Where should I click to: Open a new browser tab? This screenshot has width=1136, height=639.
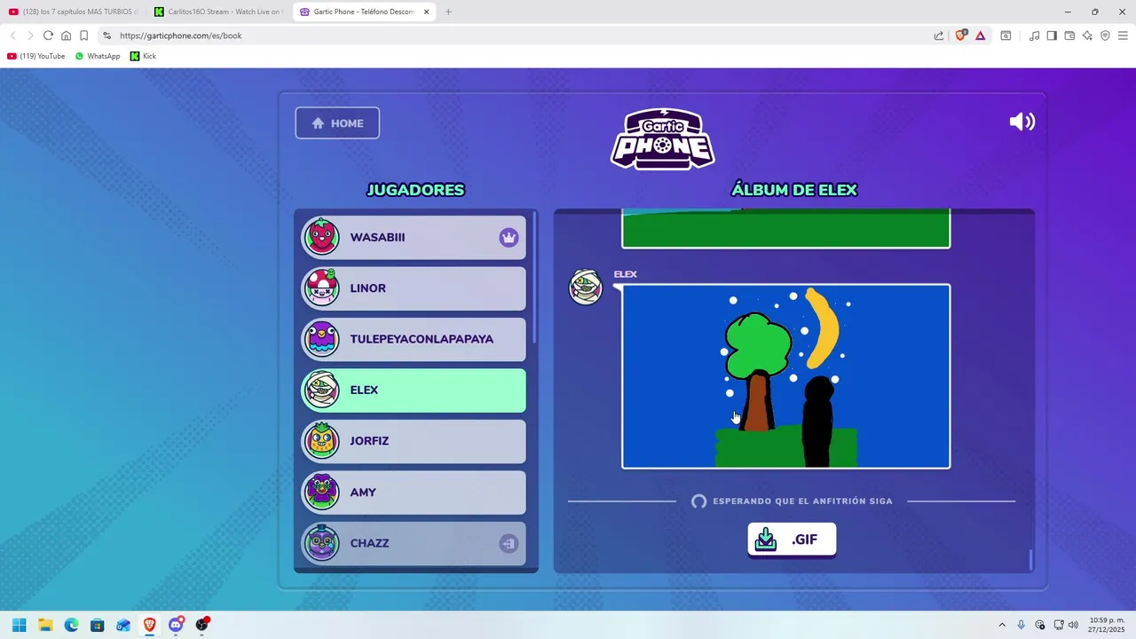tap(448, 12)
